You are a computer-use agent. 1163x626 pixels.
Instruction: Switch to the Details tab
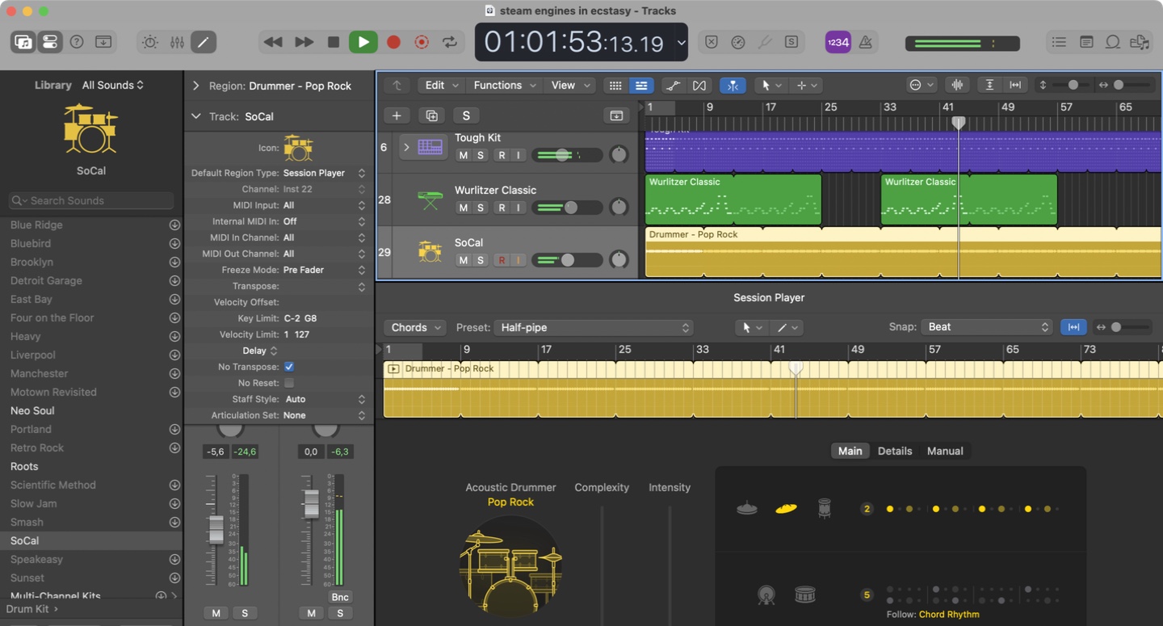click(x=894, y=451)
